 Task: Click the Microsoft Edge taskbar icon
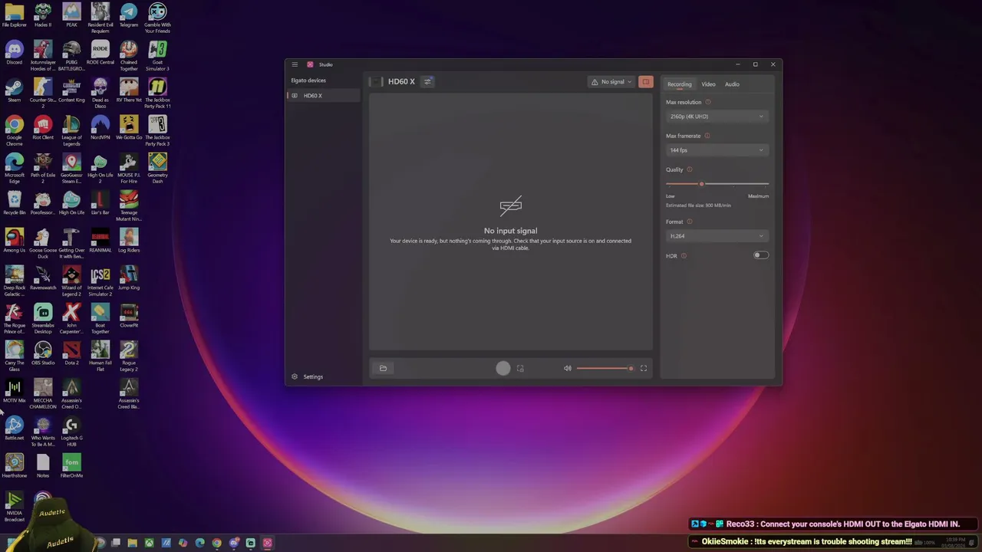[x=199, y=543]
